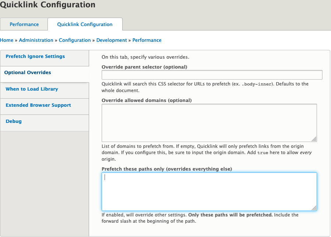Open Prefetch Ignore Settings vertical tab

(35, 56)
